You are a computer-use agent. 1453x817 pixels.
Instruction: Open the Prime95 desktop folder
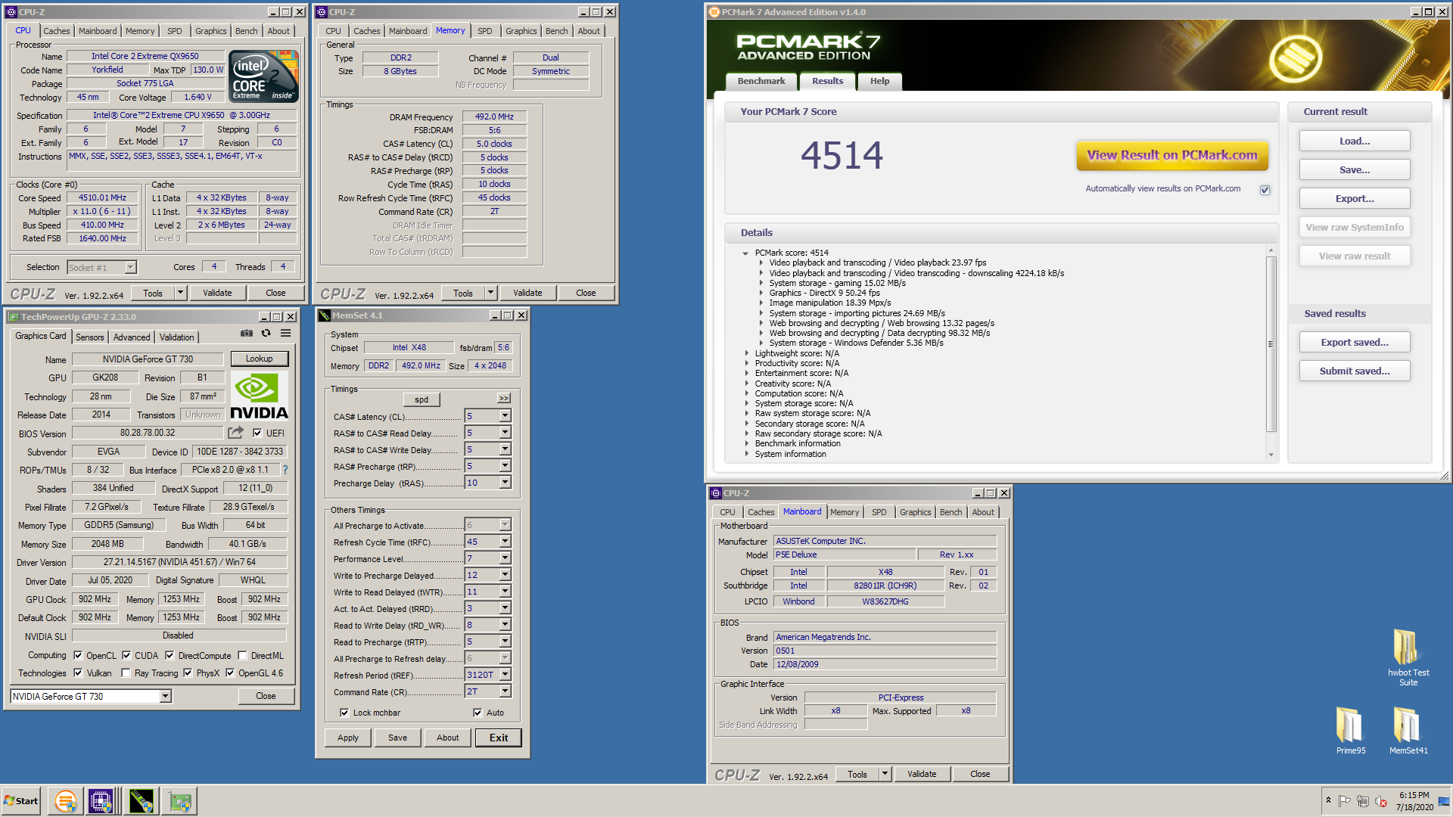1350,730
